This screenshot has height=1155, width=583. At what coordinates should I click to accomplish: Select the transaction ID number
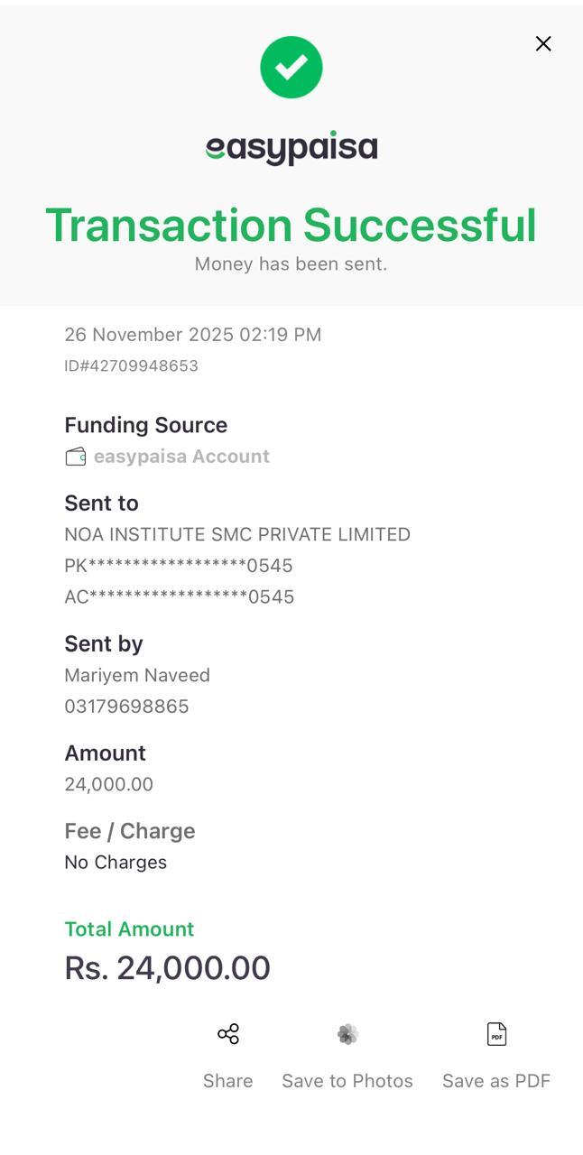pos(131,365)
